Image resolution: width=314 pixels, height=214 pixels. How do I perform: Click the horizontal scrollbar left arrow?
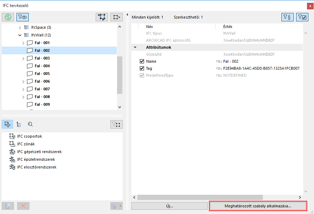coord(134,198)
